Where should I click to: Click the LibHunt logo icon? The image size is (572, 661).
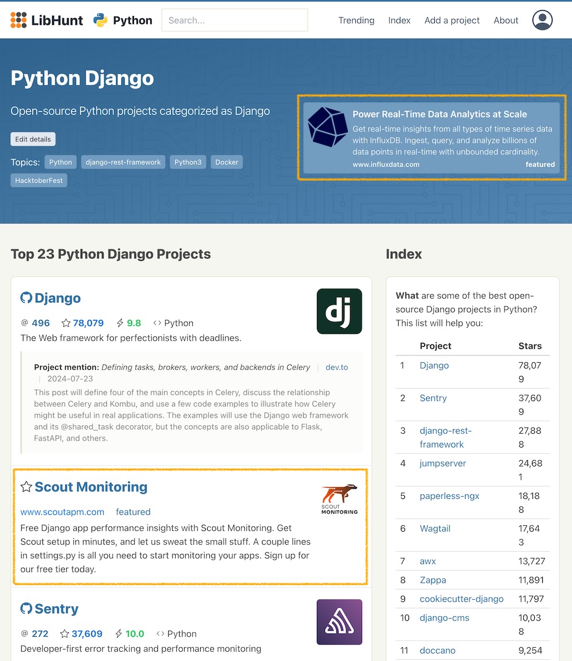19,21
